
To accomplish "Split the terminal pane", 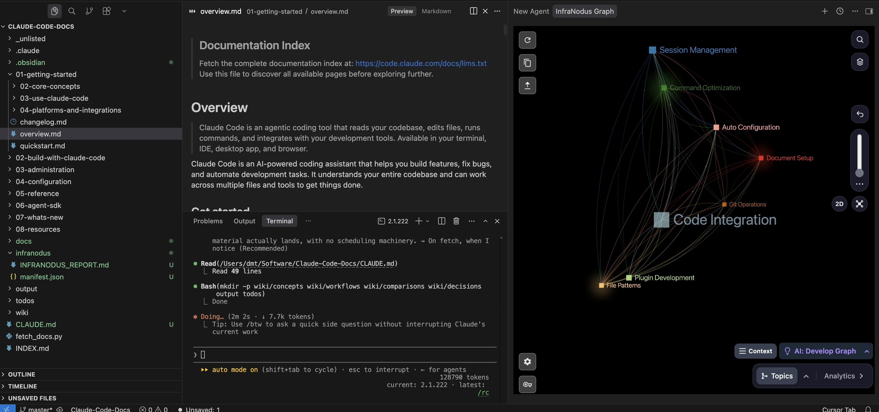I will point(441,221).
